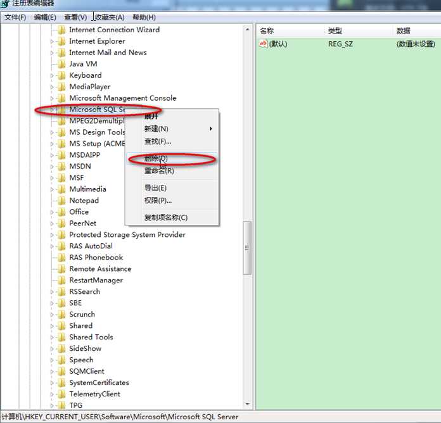This screenshot has width=441, height=423.
Task: Expand the MediaPlayer key
Action: [x=52, y=87]
